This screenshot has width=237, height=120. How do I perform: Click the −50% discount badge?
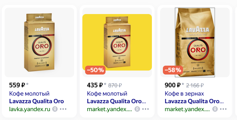point(95,70)
